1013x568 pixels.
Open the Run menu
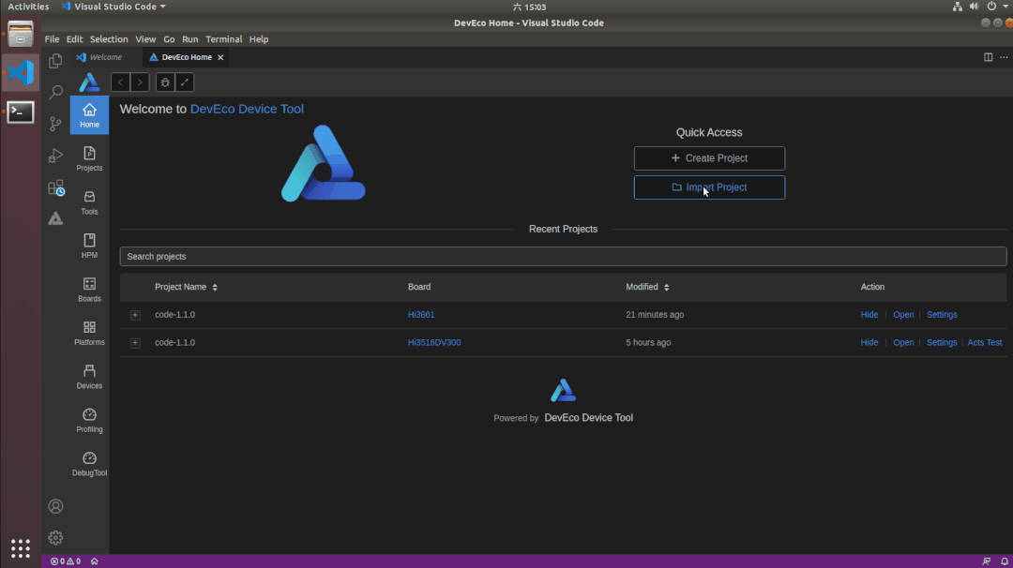pyautogui.click(x=189, y=39)
